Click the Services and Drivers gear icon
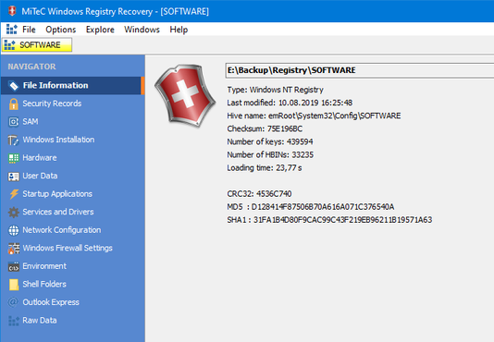The width and height of the screenshot is (494, 342). point(14,213)
